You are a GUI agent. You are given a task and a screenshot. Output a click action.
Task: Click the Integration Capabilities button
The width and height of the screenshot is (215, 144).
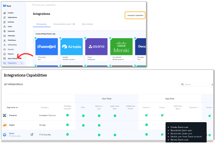pos(135,15)
